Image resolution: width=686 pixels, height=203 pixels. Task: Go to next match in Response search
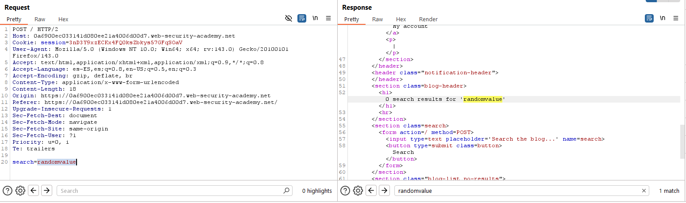click(x=385, y=191)
